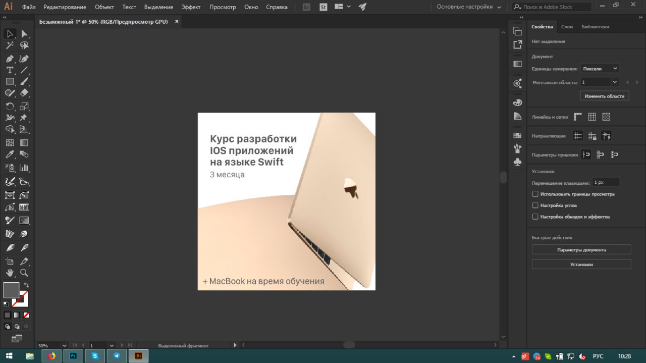Toggle lock guides icon in Направляющие
Viewport: 646px width, 363px height.
pyautogui.click(x=593, y=136)
